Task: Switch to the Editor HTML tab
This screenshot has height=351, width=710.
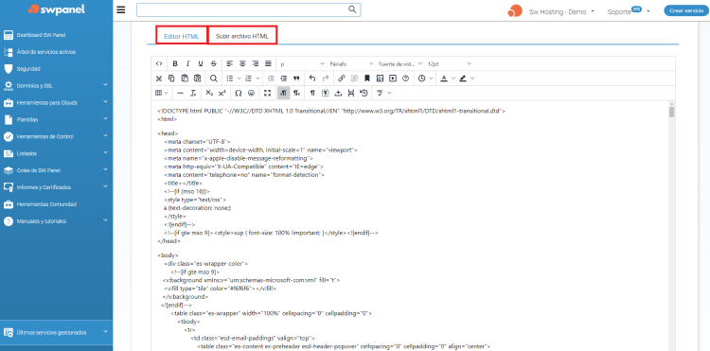Action: [182, 37]
